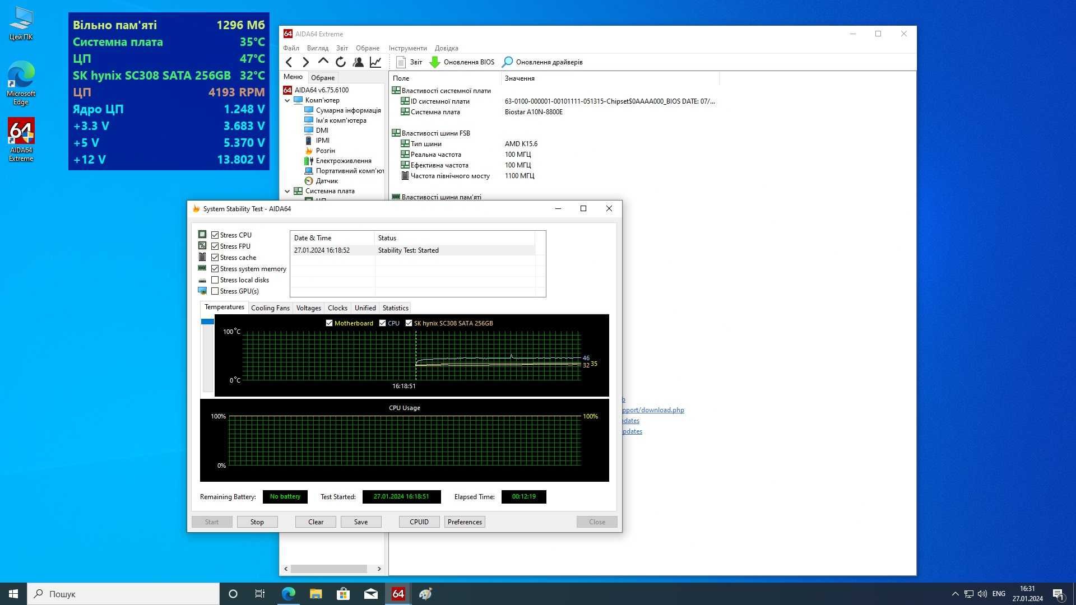Click the Пошук taskbar search box
This screenshot has height=605, width=1076.
(123, 594)
